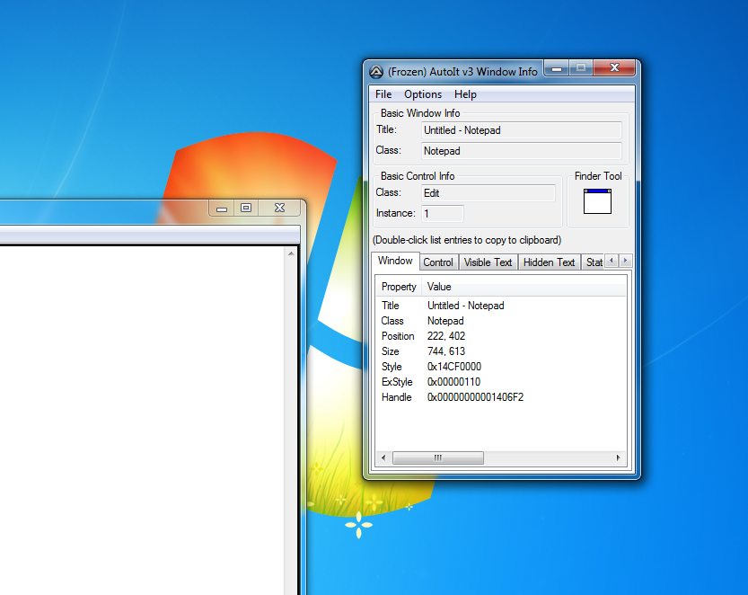Click the Basic Window Info Title field
Image resolution: width=748 pixels, height=595 pixels.
coord(521,130)
